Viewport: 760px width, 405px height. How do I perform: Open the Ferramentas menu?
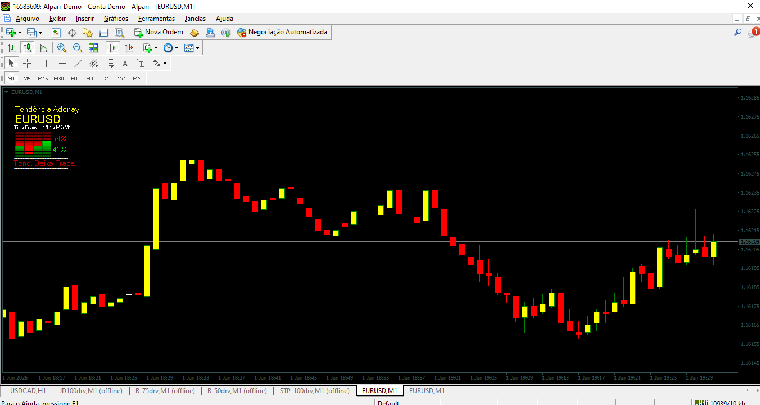point(157,18)
